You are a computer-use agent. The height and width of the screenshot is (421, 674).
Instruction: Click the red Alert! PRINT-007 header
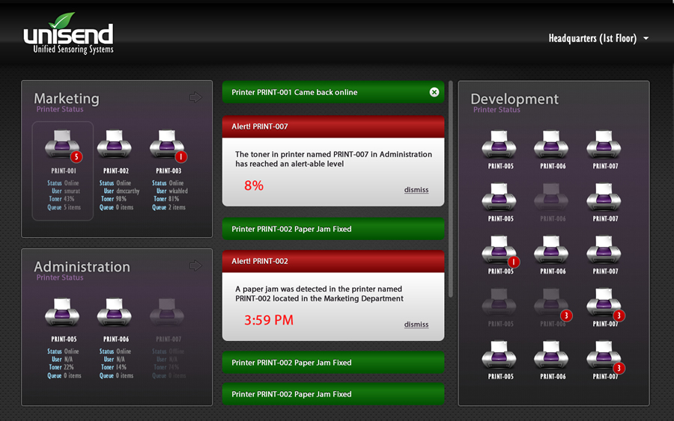333,126
